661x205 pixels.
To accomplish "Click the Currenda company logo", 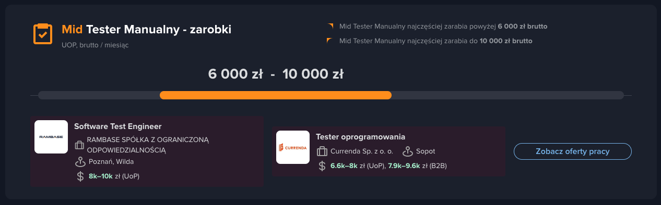I will 293,147.
